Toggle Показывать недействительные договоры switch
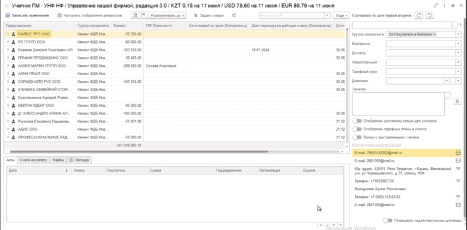 click(x=387, y=221)
